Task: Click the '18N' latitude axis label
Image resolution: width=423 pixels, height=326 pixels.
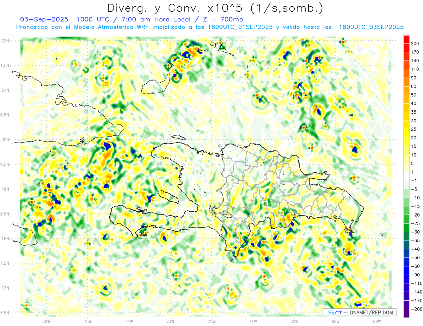Action: point(5,239)
